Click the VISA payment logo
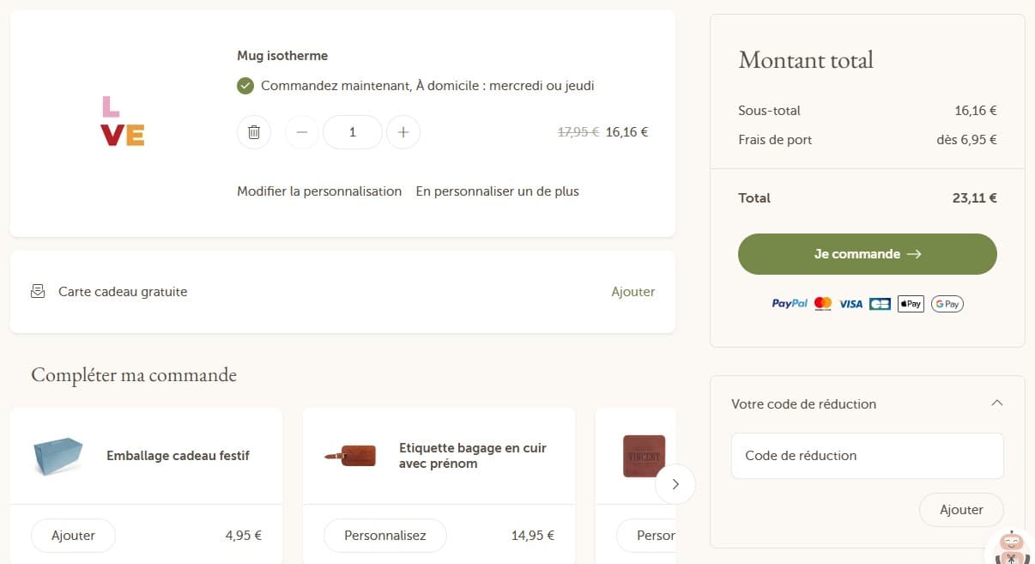Viewport: 1035px width, 564px height. (850, 303)
